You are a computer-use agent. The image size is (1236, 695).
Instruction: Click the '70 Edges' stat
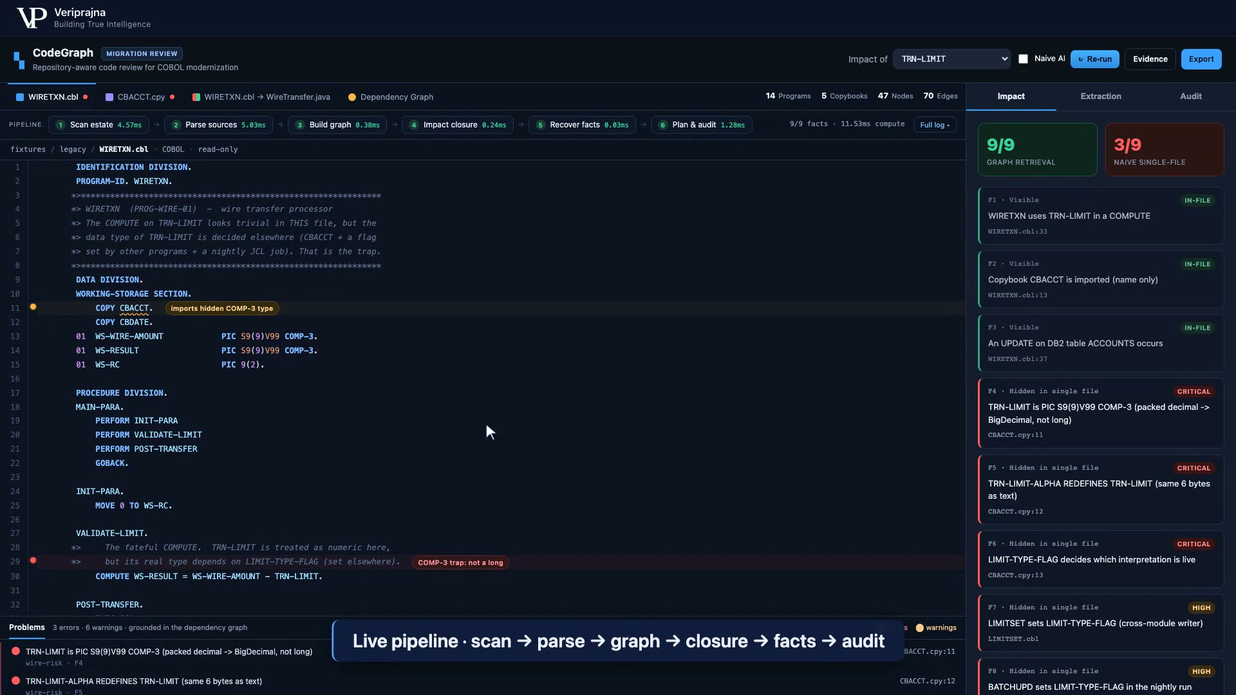tap(941, 96)
